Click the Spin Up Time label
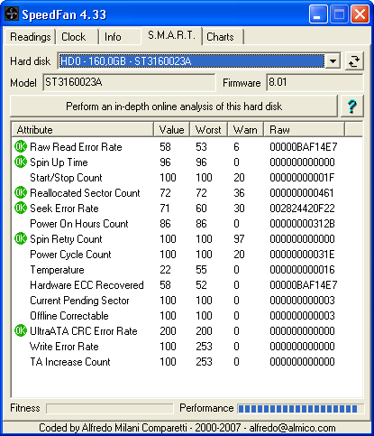Viewport: 374px width, 436px height. click(59, 162)
